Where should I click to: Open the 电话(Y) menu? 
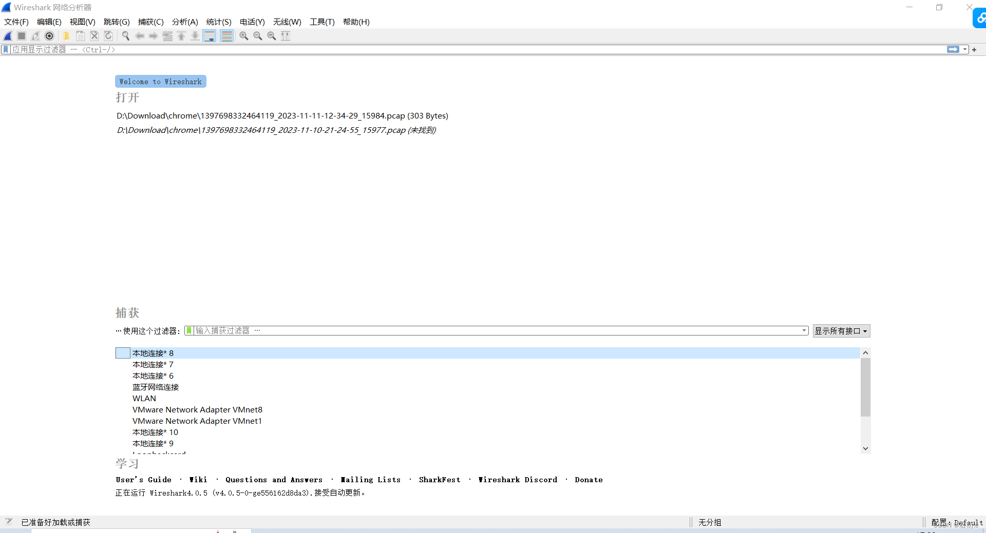252,22
